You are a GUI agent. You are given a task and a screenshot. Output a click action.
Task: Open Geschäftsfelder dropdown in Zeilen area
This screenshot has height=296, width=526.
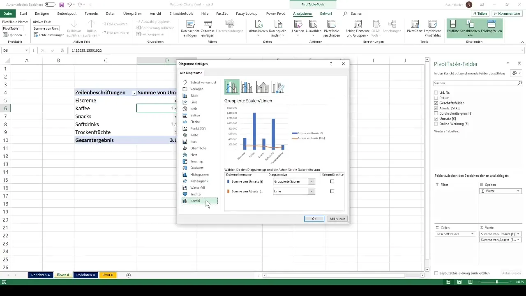(x=473, y=234)
